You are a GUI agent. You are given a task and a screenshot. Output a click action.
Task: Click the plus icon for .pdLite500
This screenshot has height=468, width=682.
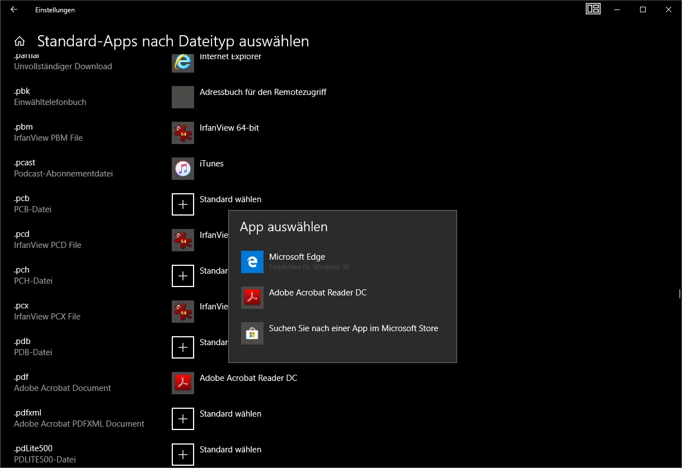tap(183, 455)
